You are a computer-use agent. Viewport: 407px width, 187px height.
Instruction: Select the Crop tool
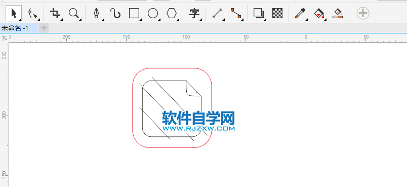click(55, 13)
